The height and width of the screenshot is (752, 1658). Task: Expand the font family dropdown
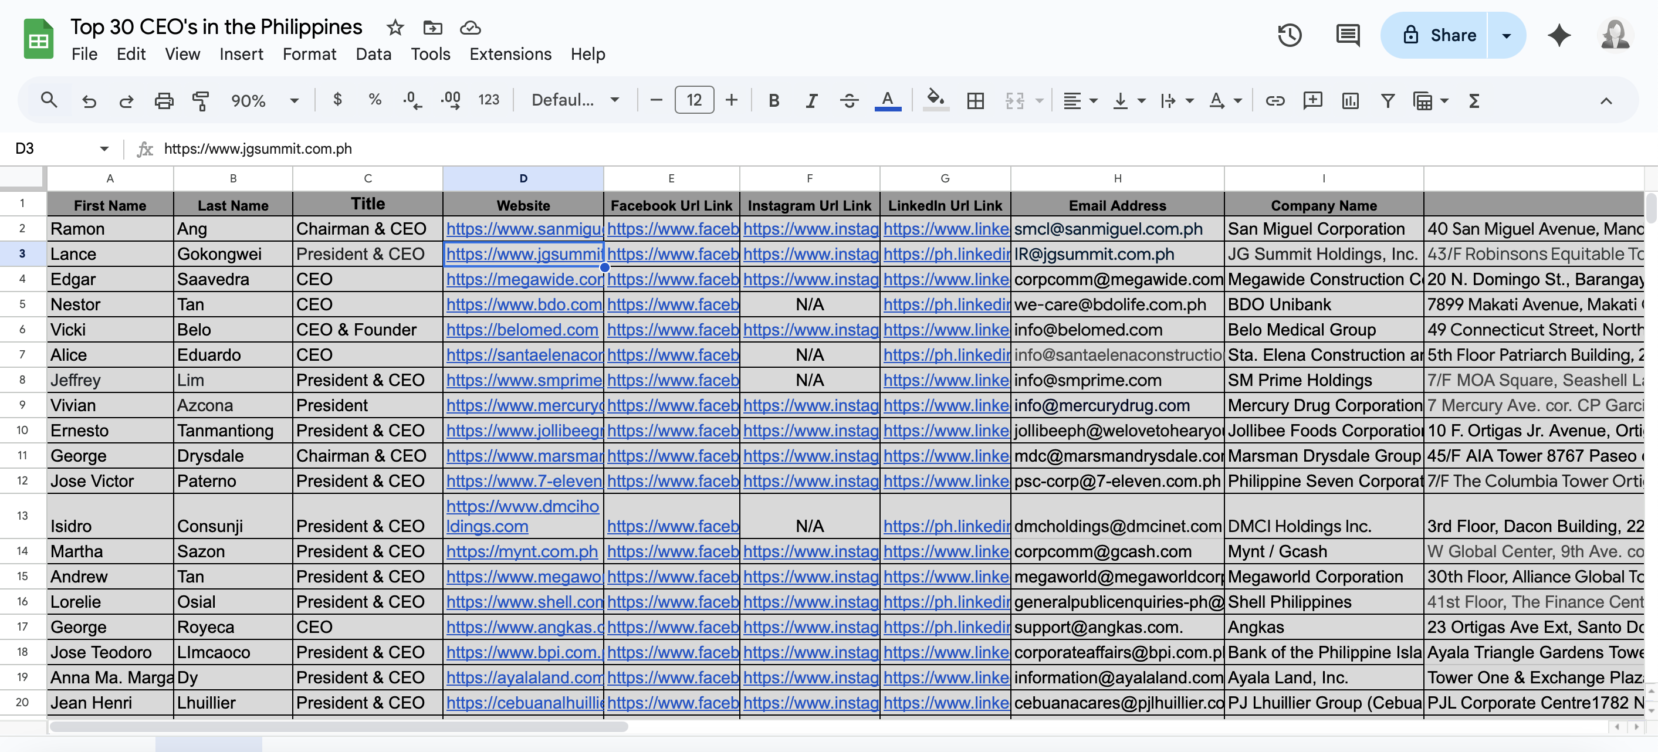coord(575,100)
